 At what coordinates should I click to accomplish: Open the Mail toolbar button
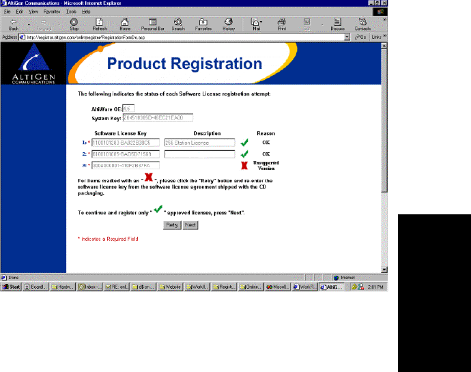click(255, 25)
